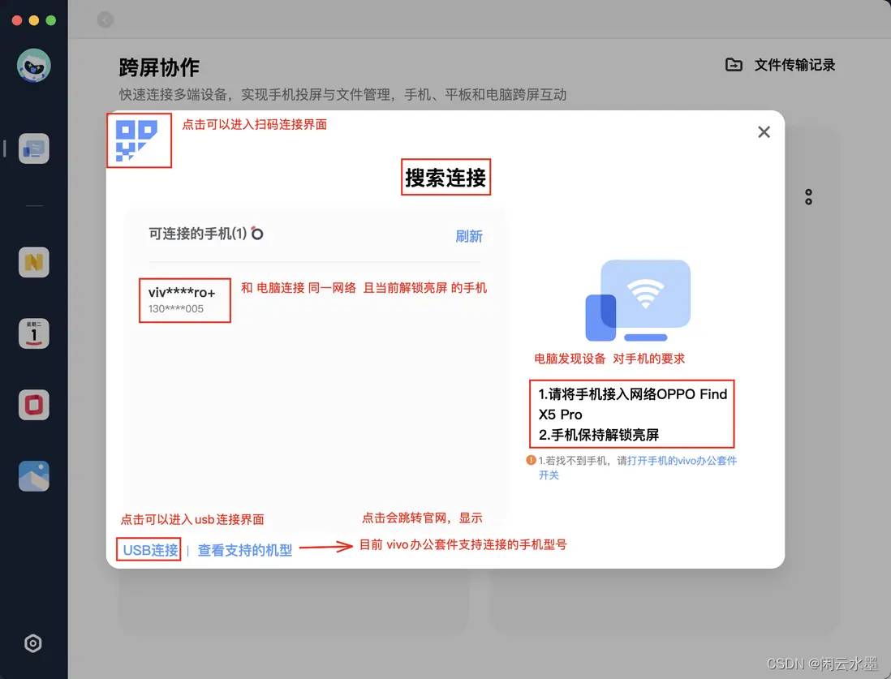Click the orange warning info icon
This screenshot has height=679, width=891.
532,460
